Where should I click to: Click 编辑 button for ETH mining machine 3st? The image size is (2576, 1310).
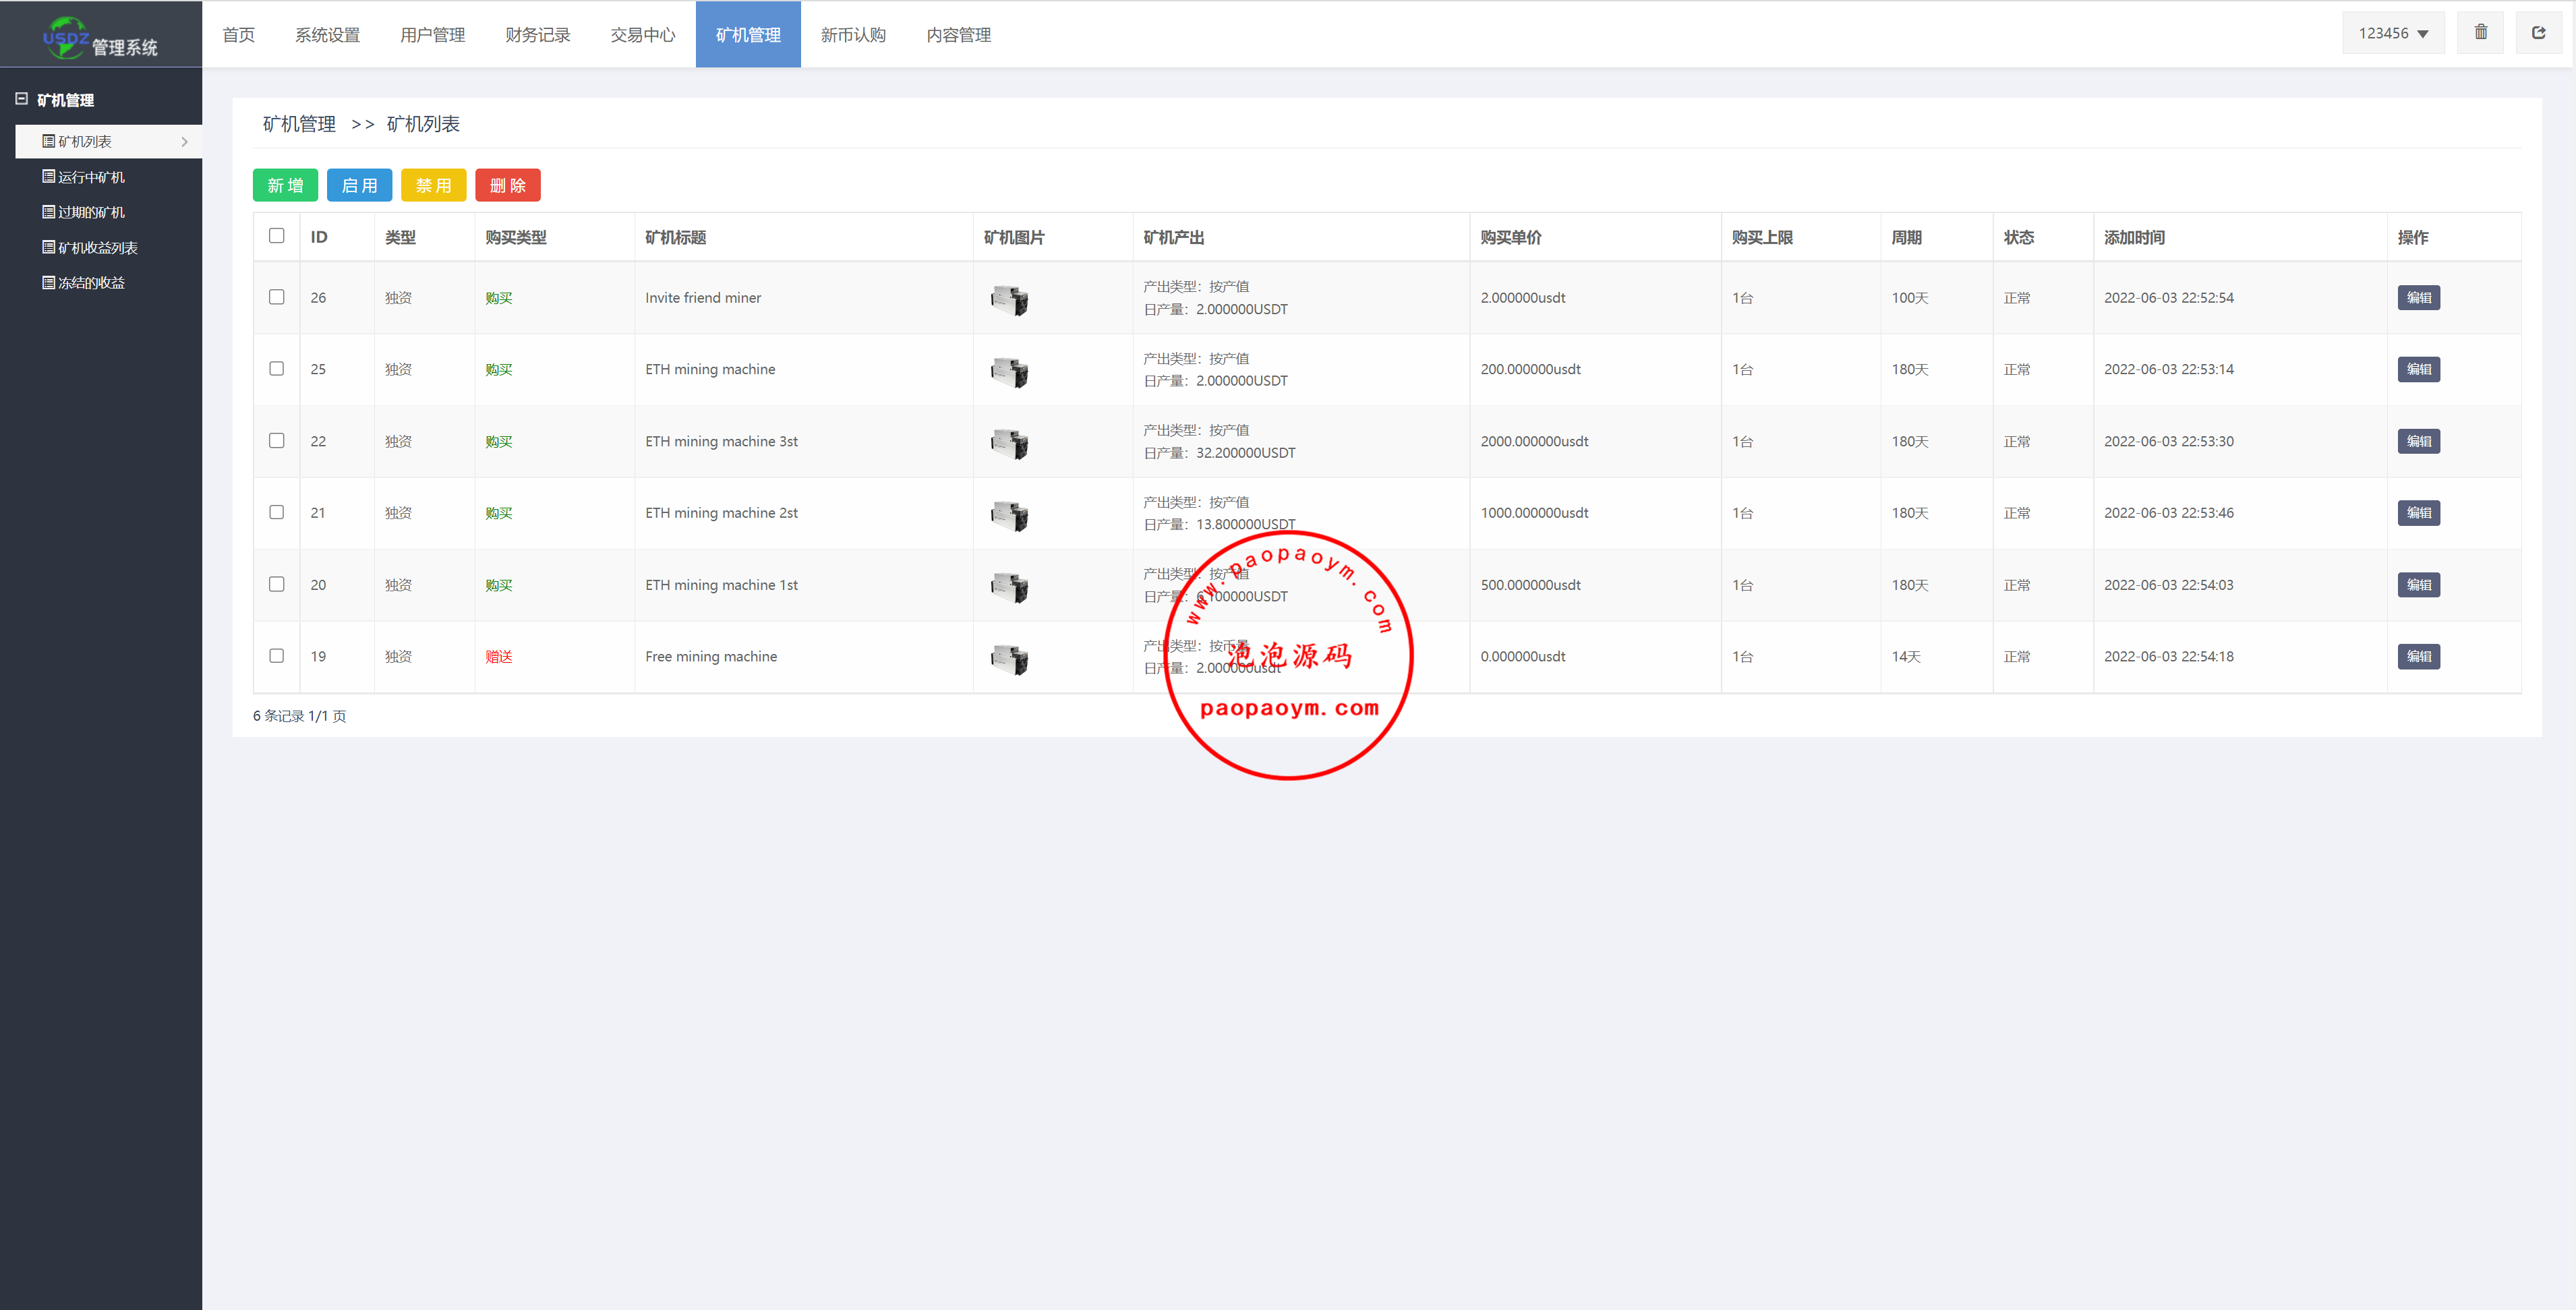[2418, 441]
